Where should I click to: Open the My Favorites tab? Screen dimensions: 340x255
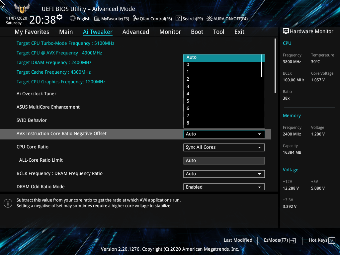(32, 32)
